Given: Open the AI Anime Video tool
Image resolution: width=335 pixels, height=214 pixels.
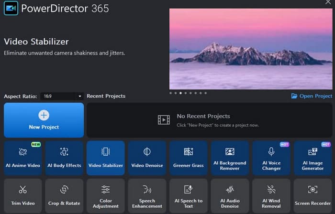Looking at the screenshot, I should click(x=23, y=158).
